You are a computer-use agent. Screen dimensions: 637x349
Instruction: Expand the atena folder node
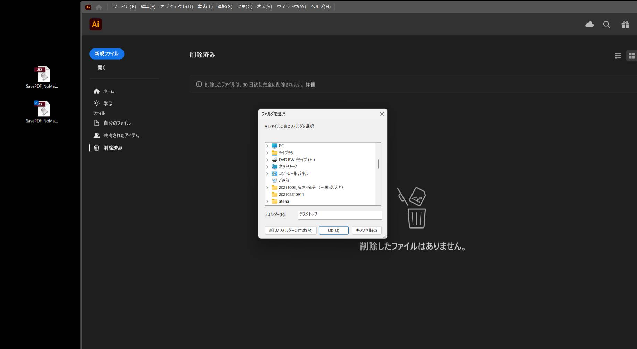click(x=267, y=201)
